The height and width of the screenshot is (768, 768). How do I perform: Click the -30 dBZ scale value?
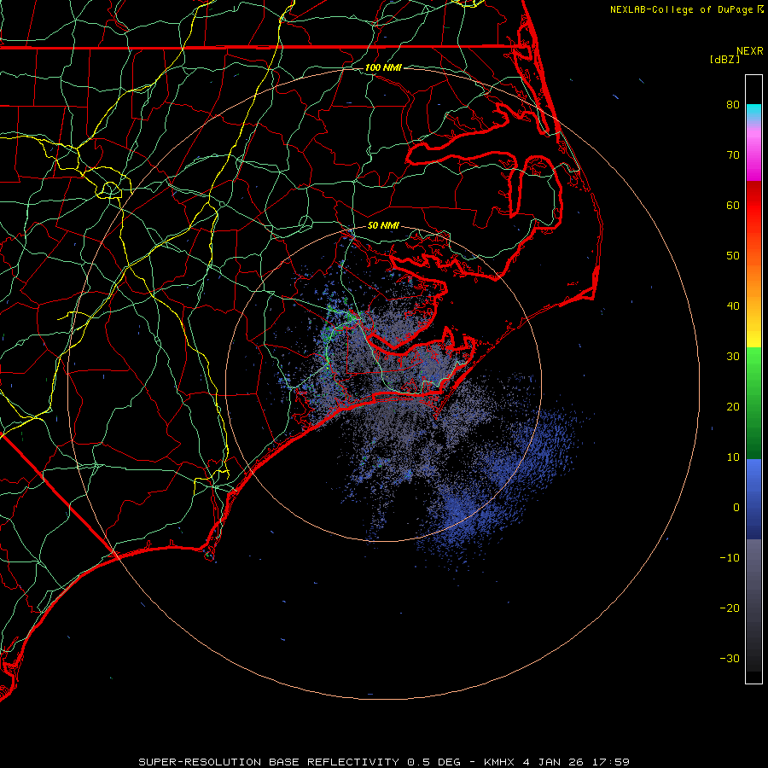pyautogui.click(x=730, y=659)
